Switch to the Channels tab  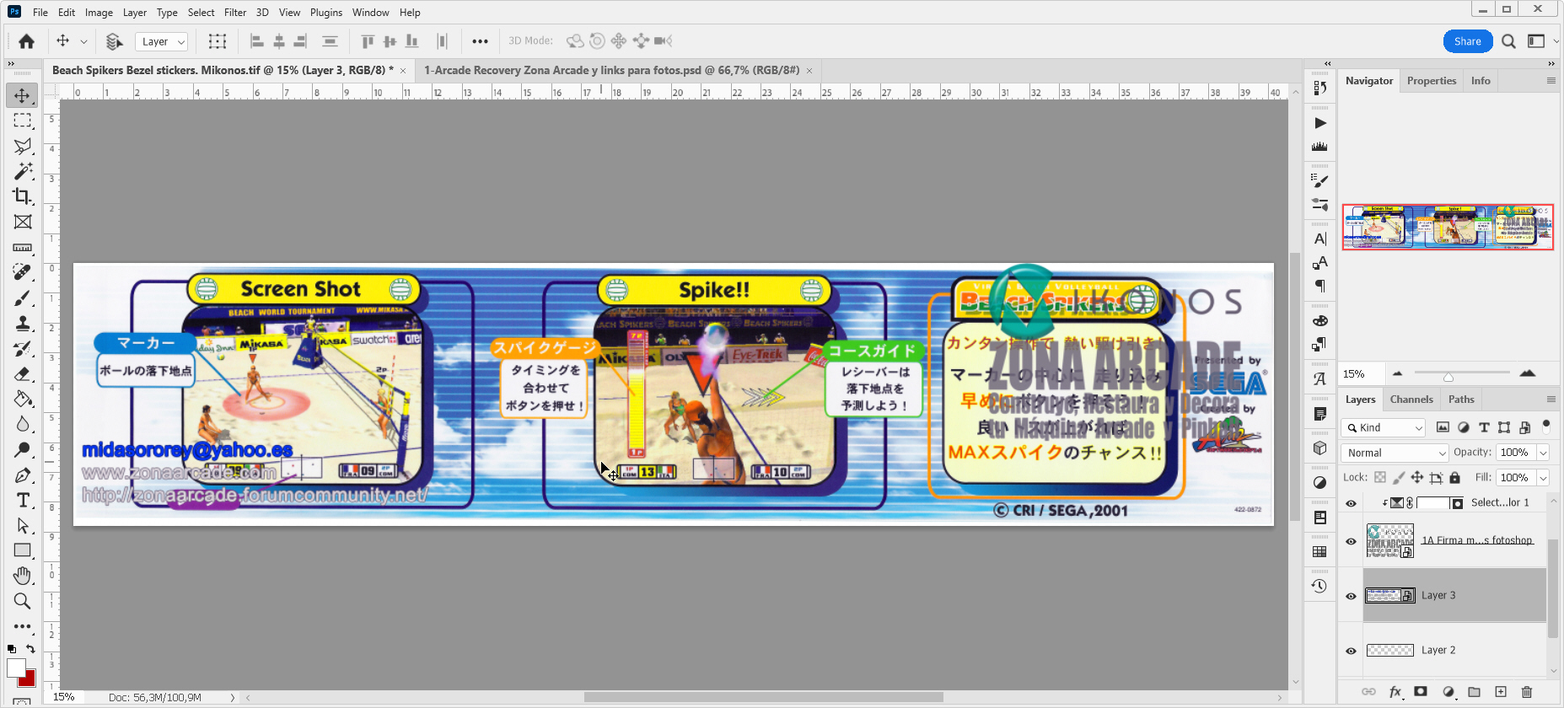(x=1411, y=400)
